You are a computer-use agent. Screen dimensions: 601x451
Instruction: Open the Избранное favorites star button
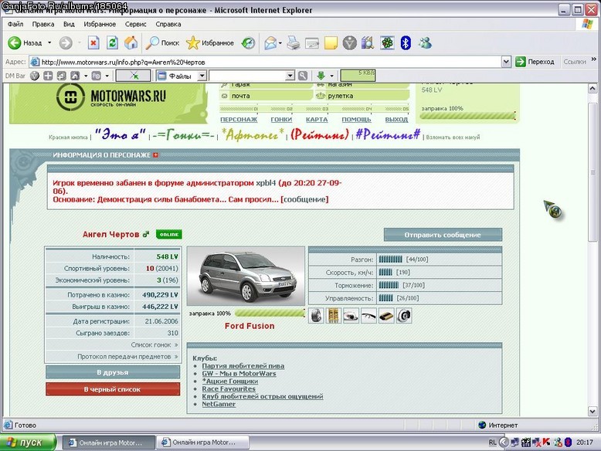(x=209, y=43)
